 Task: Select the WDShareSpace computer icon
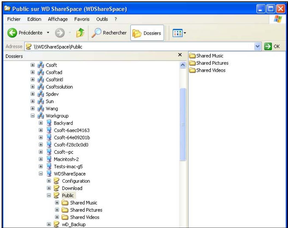[49, 174]
